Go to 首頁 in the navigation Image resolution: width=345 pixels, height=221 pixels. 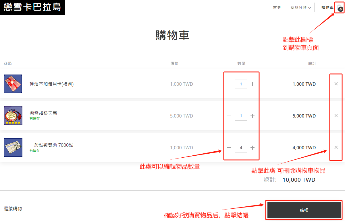point(277,8)
